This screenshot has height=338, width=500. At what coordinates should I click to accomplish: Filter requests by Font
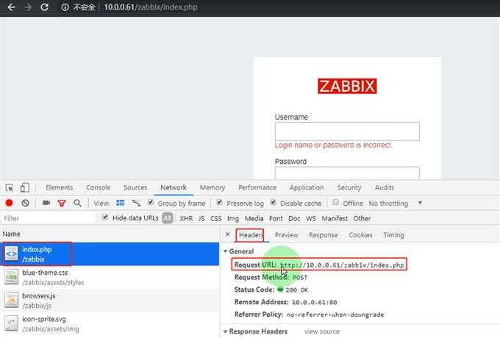[x=276, y=218]
